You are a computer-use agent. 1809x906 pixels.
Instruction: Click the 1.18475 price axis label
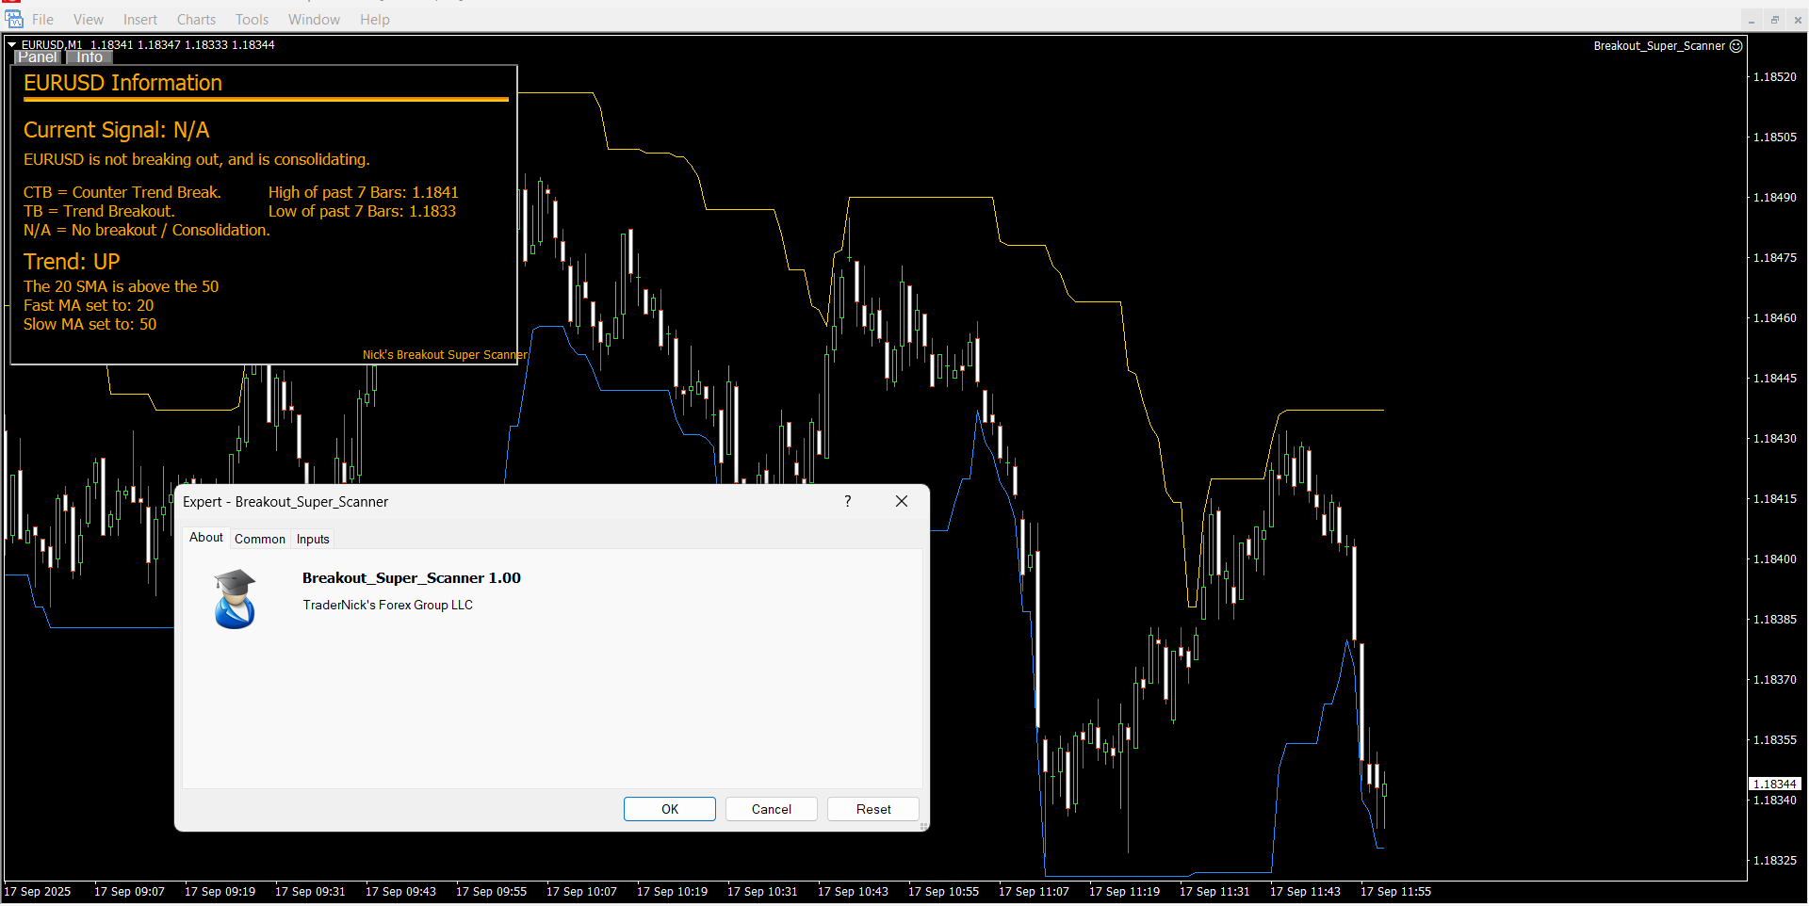pyautogui.click(x=1775, y=258)
